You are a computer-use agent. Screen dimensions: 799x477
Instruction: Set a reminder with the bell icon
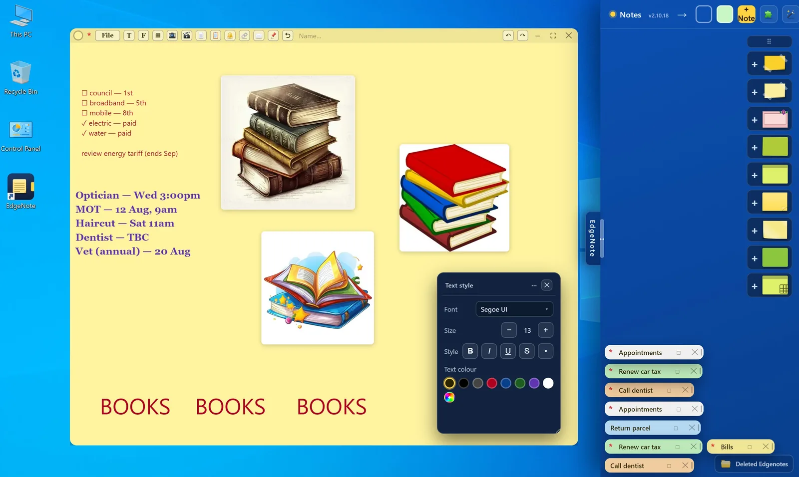[x=230, y=35]
